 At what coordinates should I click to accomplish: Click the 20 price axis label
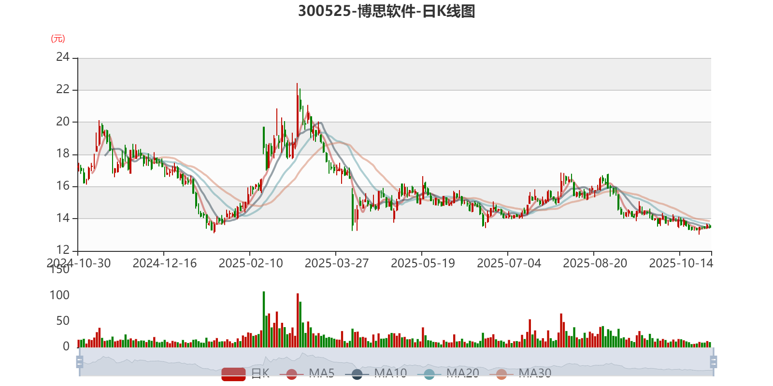[63, 122]
